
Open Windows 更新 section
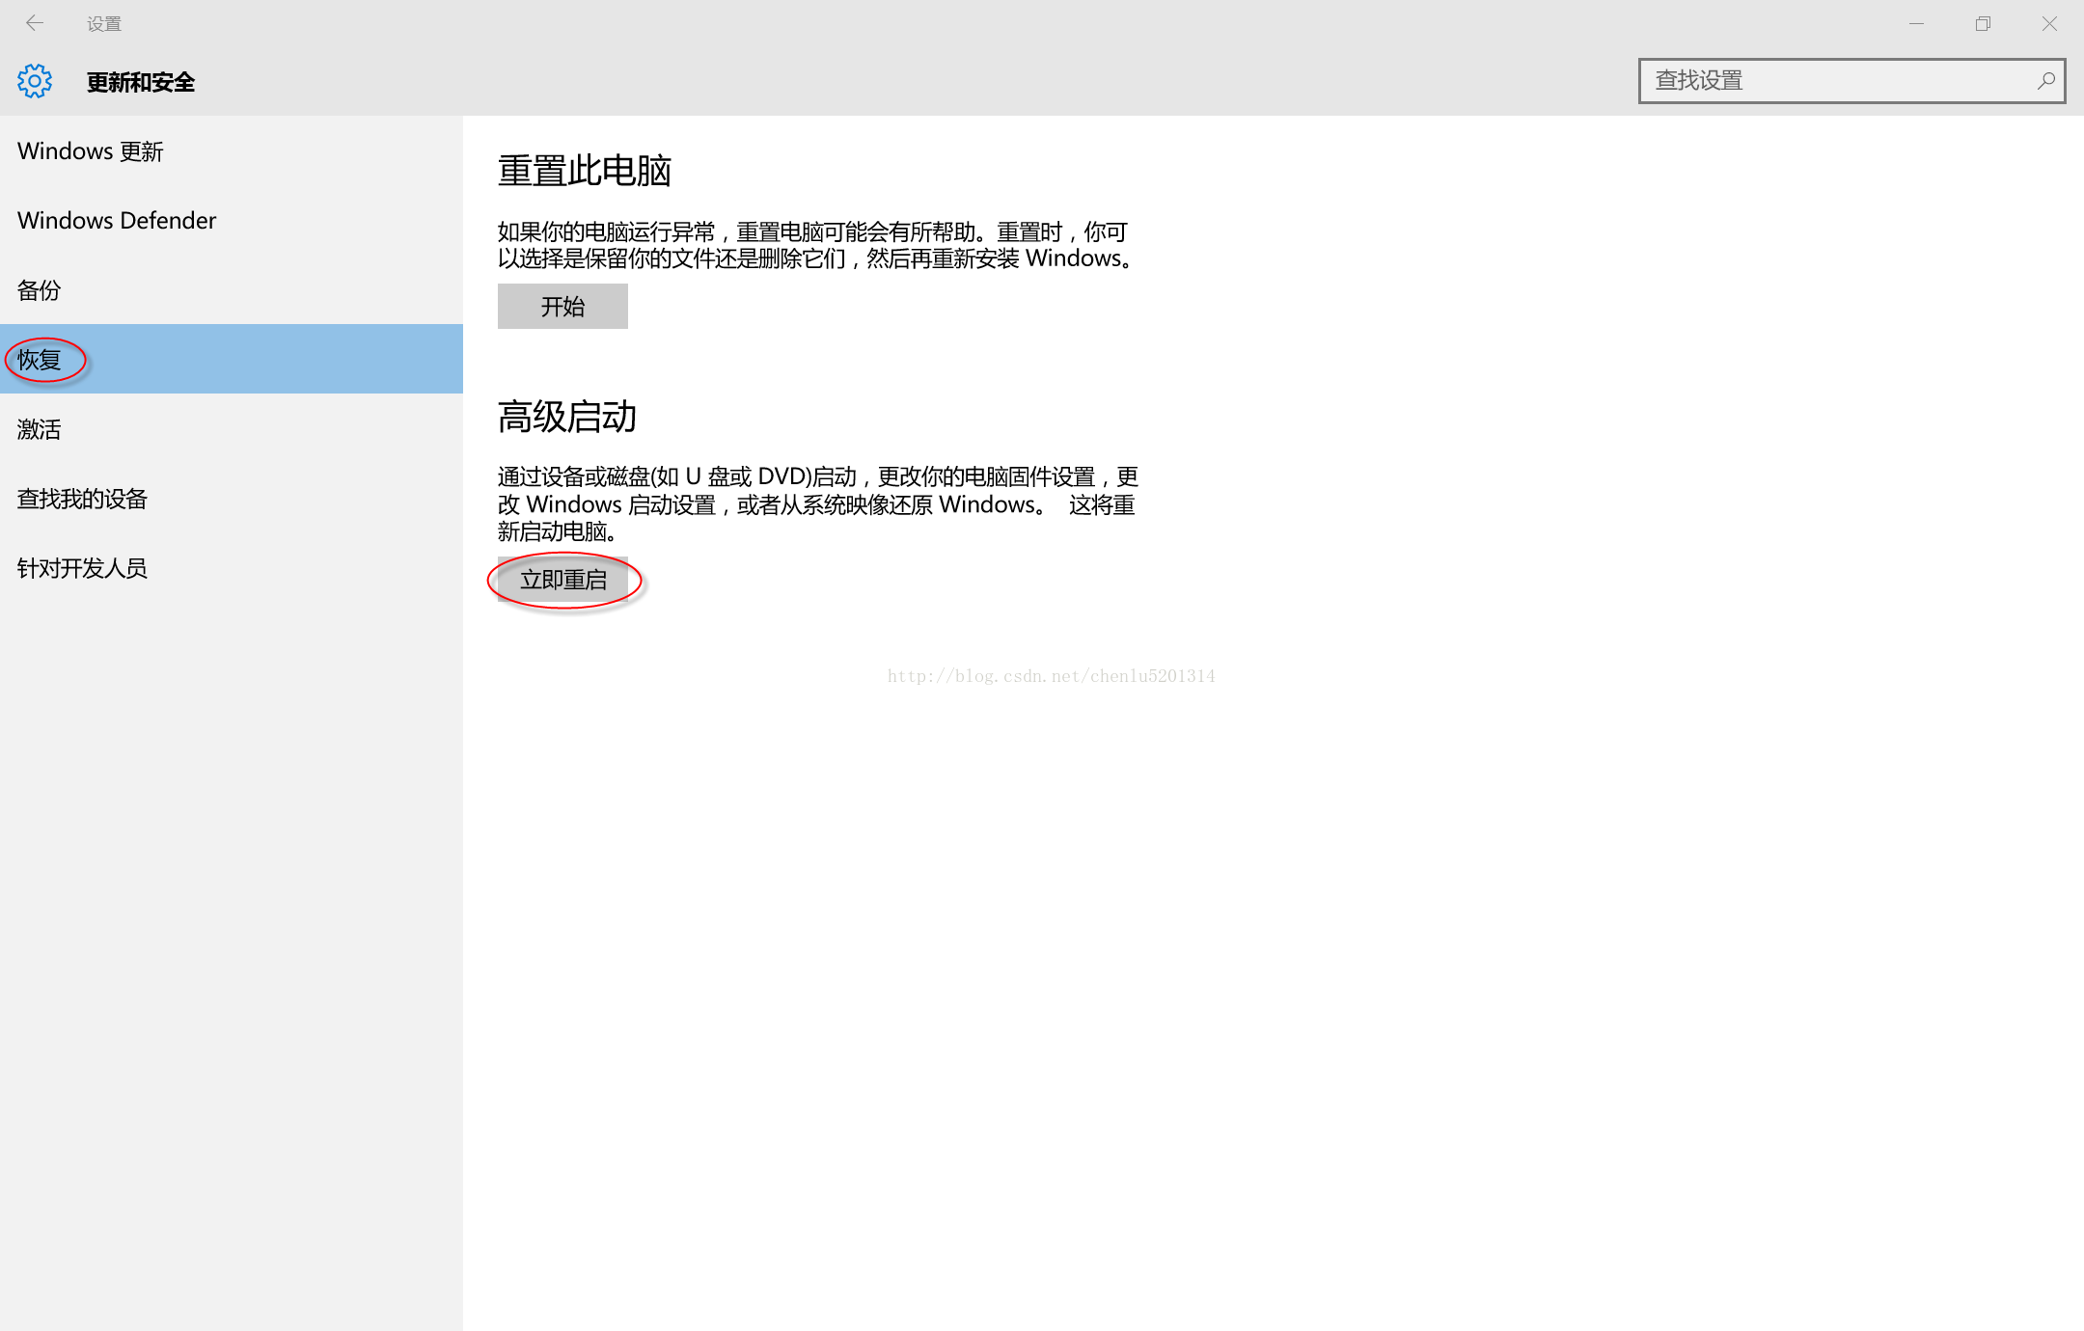tap(232, 151)
